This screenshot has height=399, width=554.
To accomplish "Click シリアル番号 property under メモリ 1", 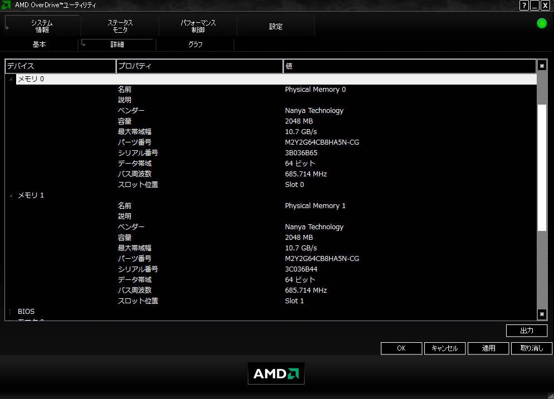I will tap(138, 269).
